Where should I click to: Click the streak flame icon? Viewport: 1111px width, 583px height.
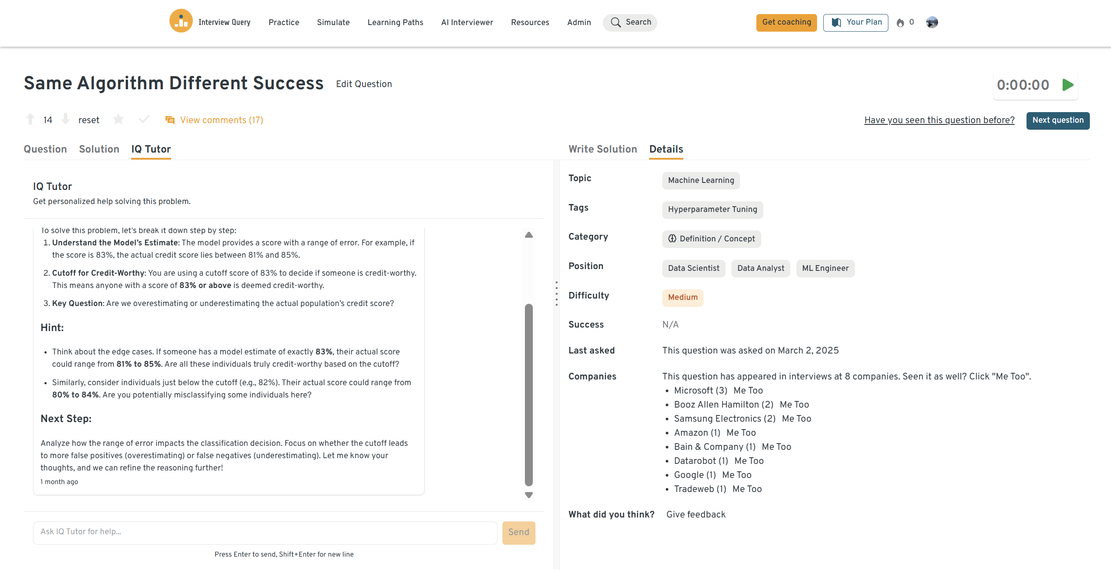point(900,22)
